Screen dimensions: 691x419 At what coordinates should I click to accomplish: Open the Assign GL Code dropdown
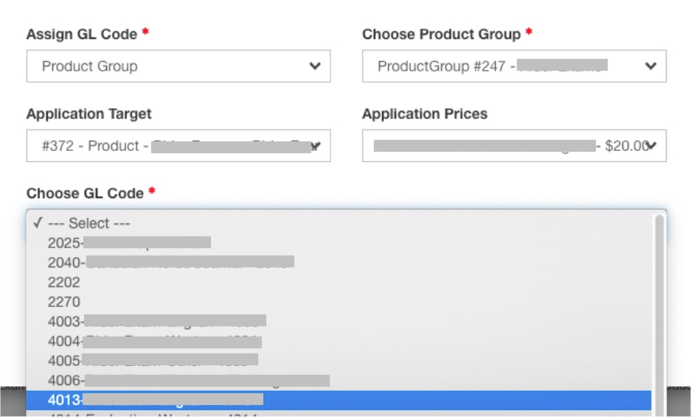[178, 66]
